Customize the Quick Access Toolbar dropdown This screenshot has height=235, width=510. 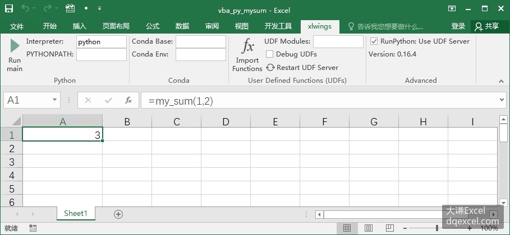[x=99, y=9]
